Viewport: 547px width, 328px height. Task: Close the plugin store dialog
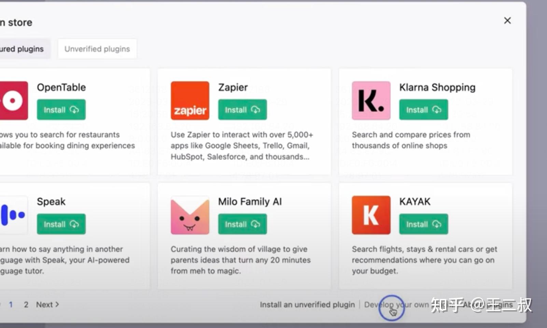[507, 20]
